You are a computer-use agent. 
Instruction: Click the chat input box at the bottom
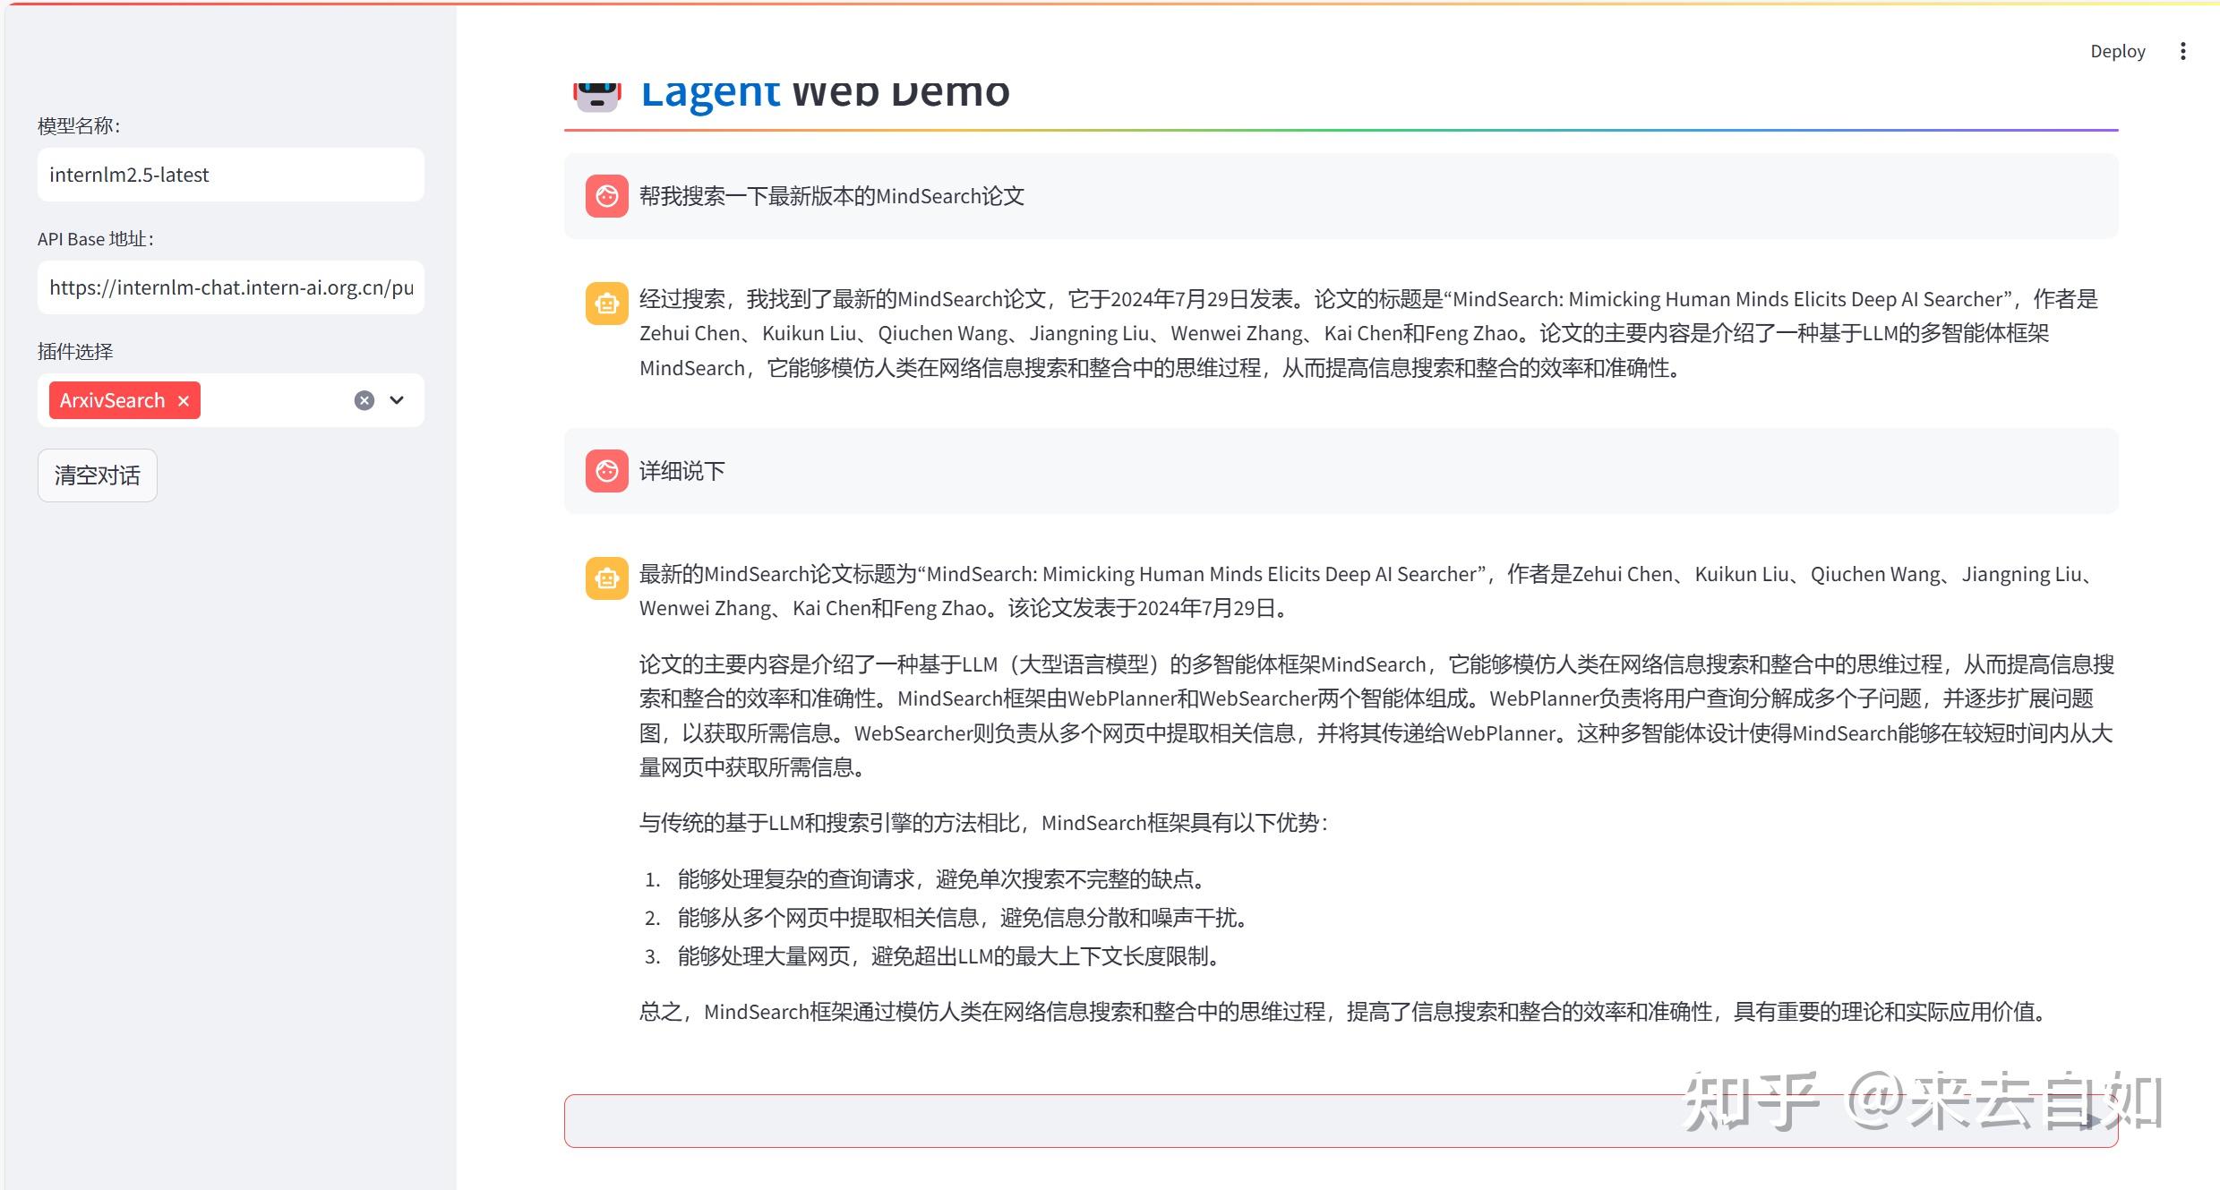pyautogui.click(x=1254, y=1120)
